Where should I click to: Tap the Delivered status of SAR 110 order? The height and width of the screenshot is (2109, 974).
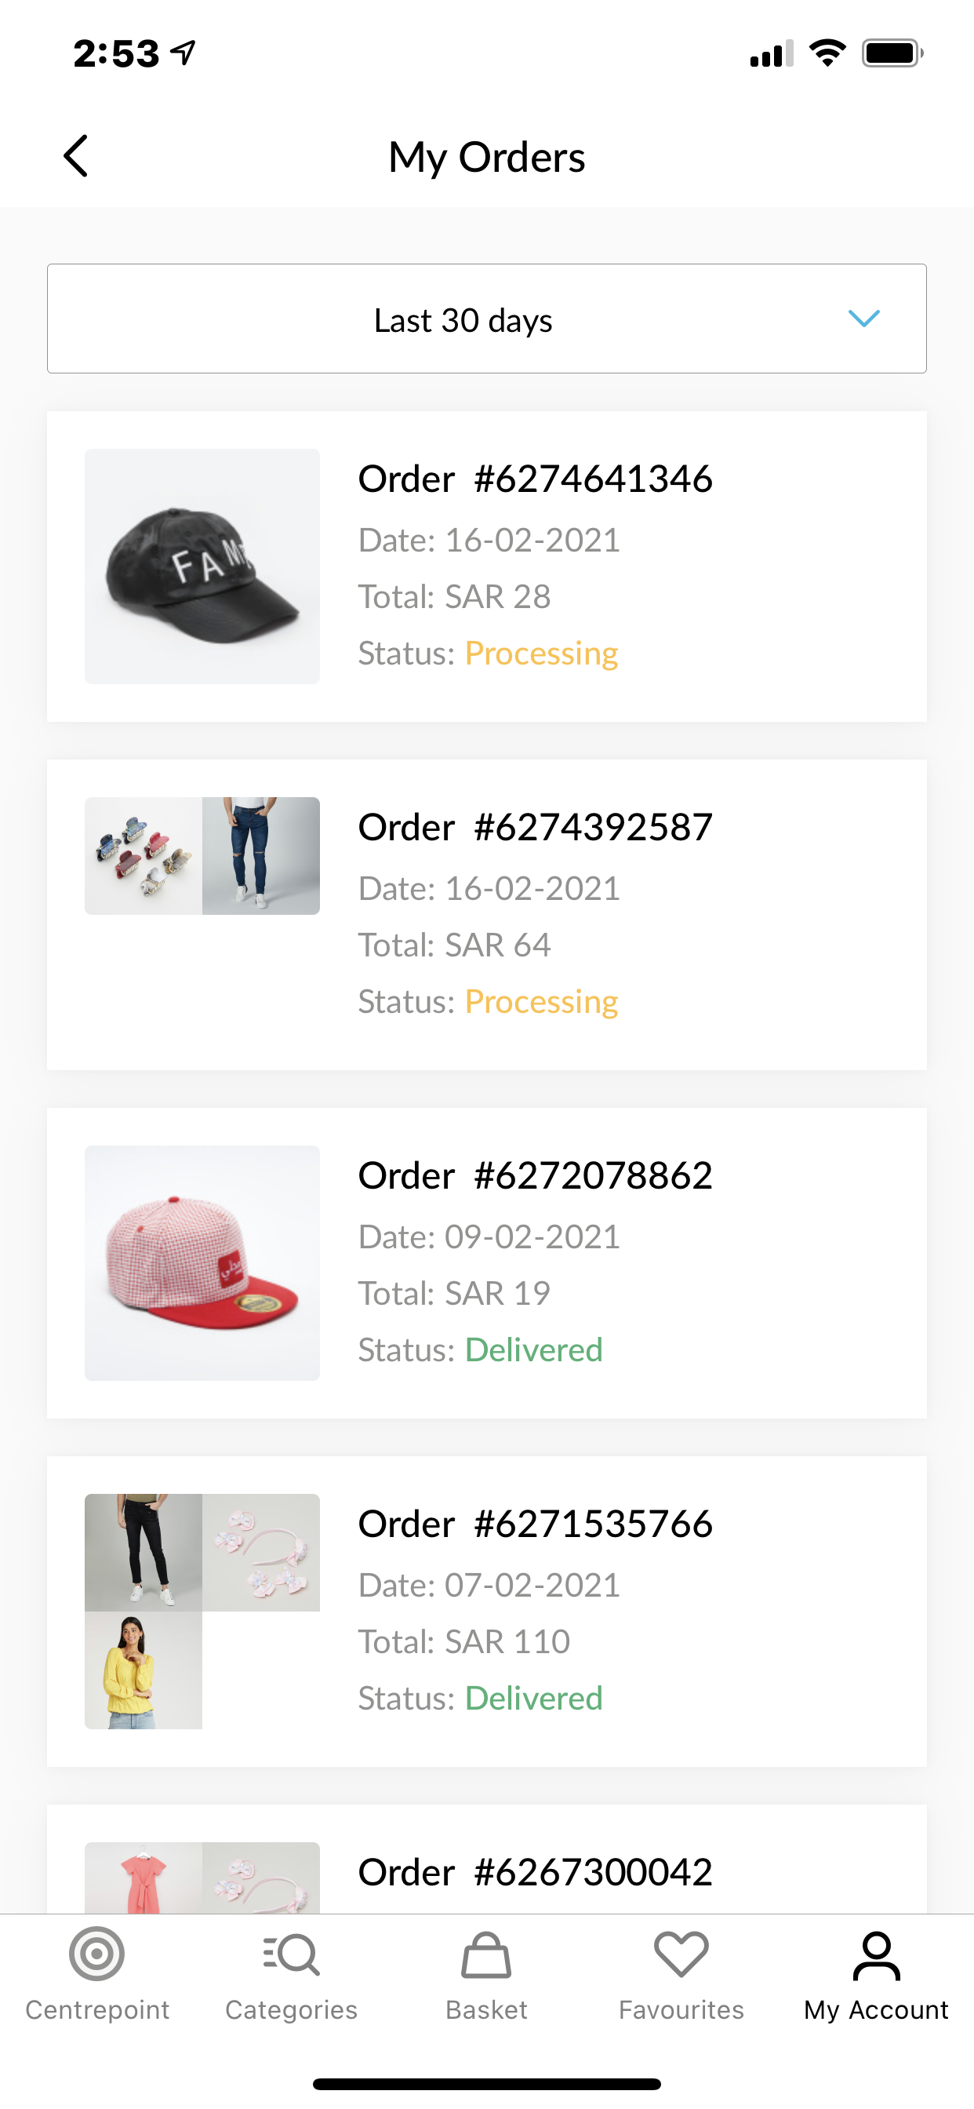click(533, 1698)
